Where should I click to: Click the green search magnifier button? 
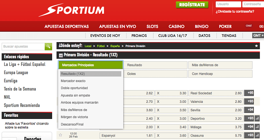(x=48, y=47)
